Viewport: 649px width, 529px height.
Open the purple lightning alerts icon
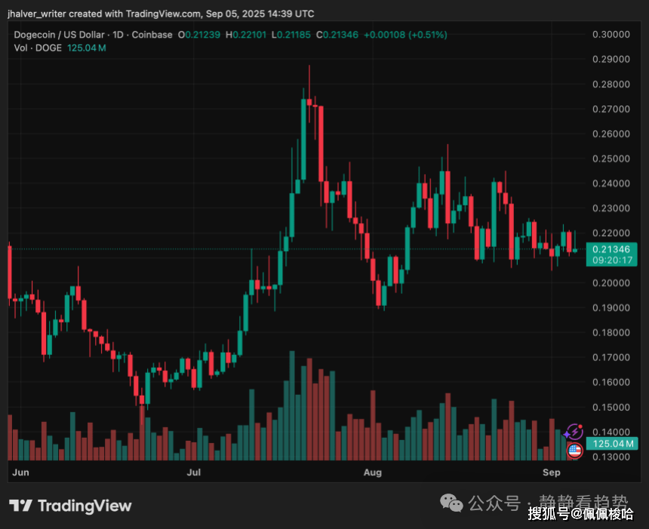(x=574, y=432)
